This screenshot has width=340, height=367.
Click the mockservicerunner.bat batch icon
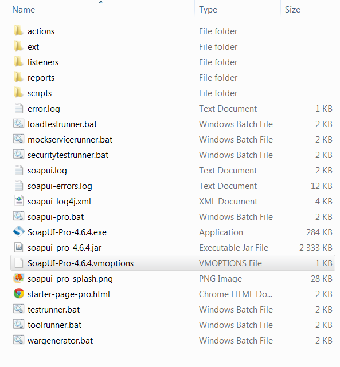click(x=18, y=139)
